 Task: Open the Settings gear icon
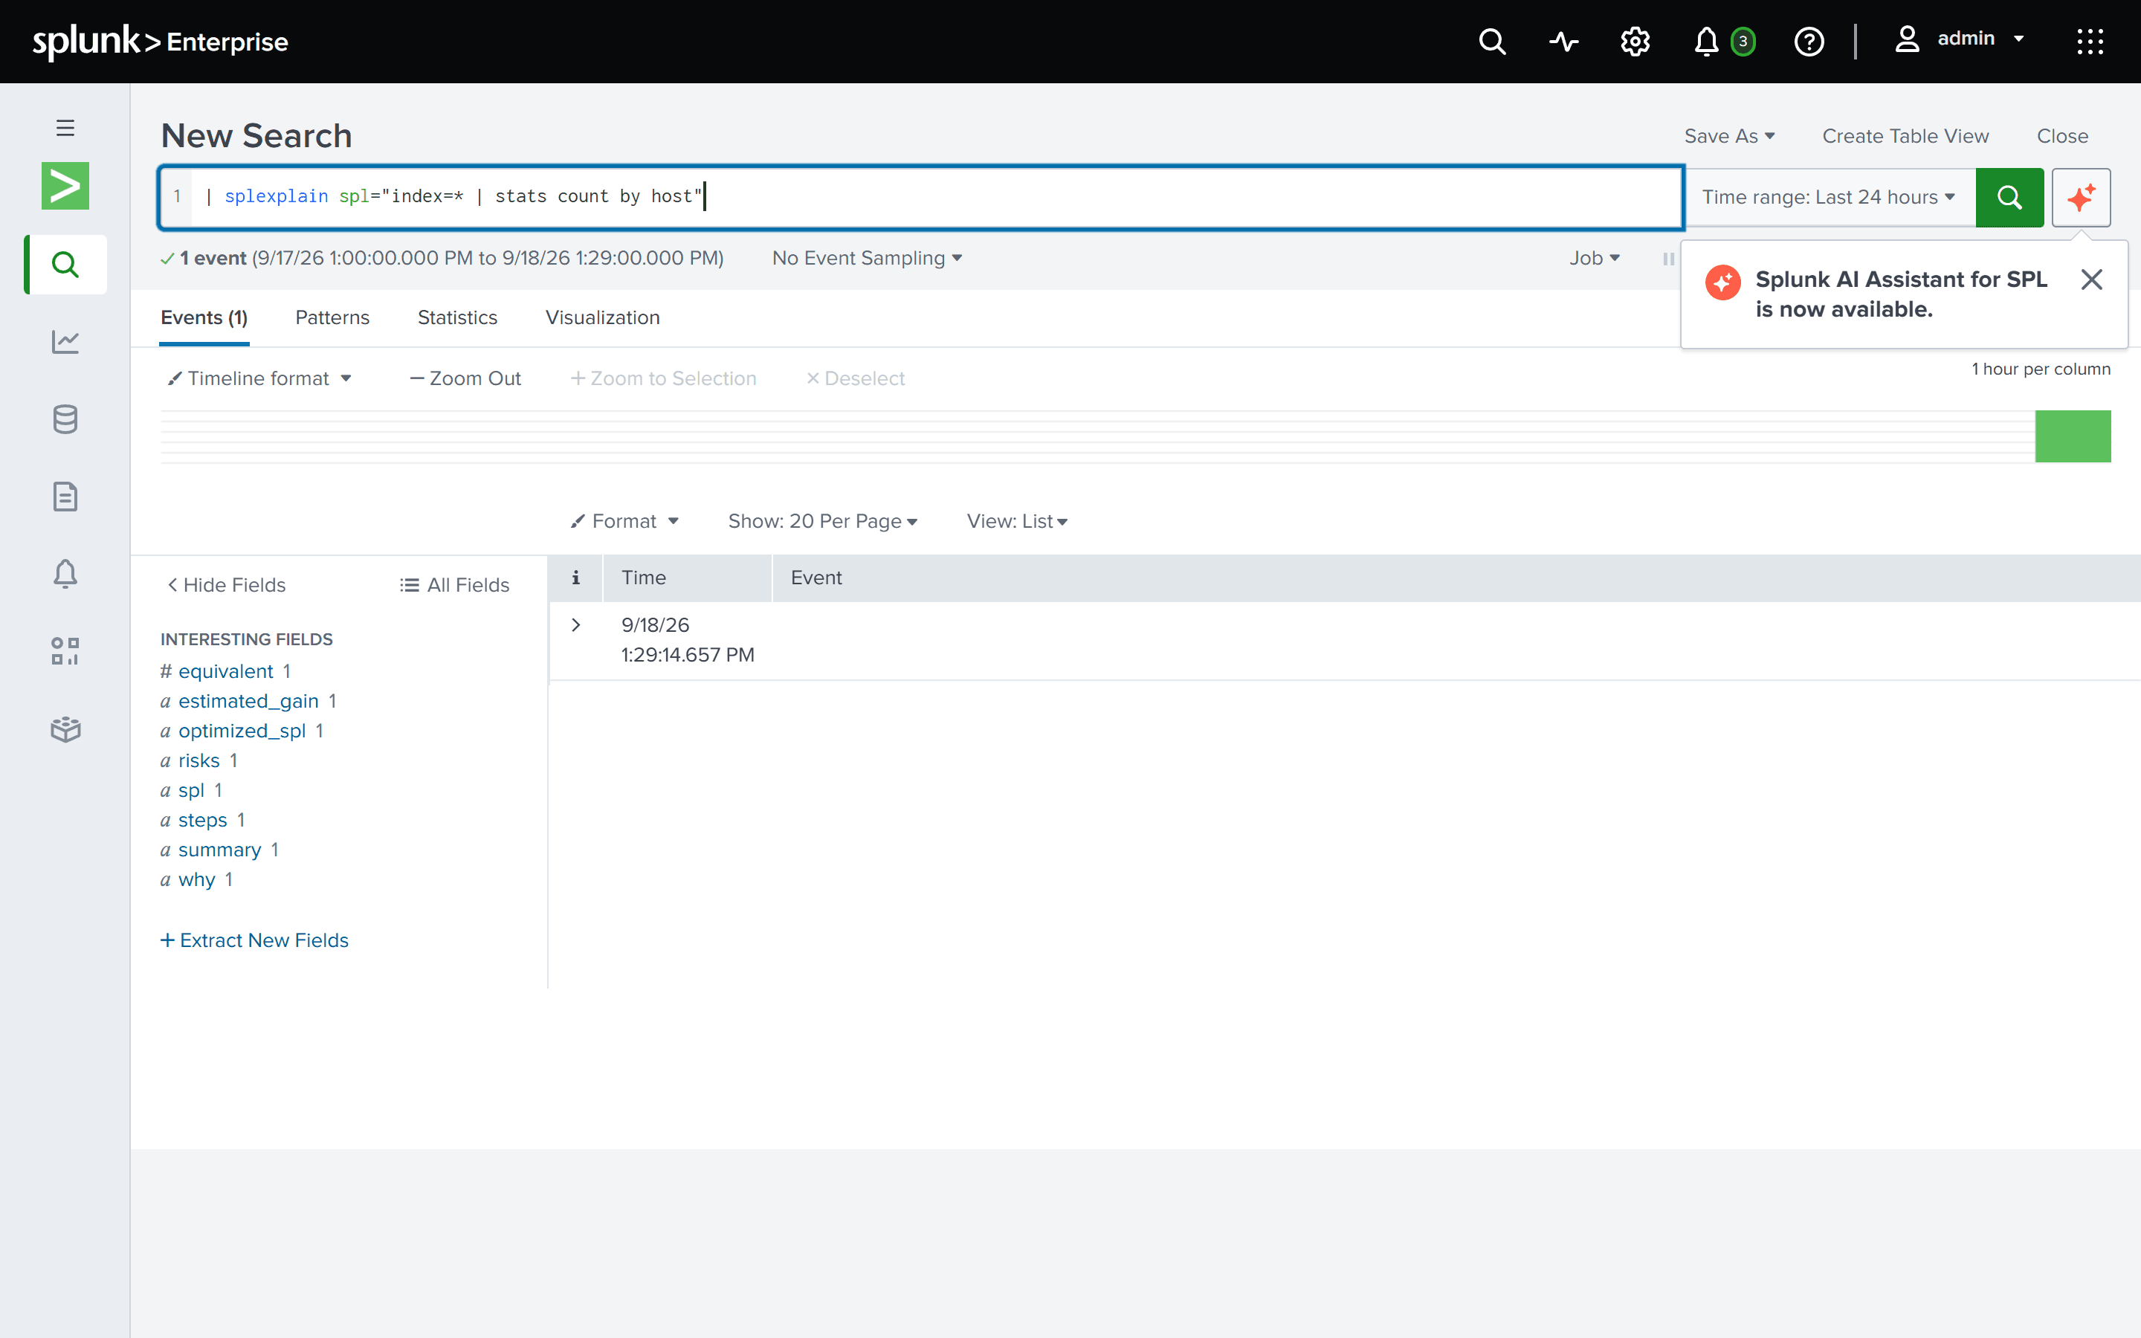click(x=1635, y=42)
